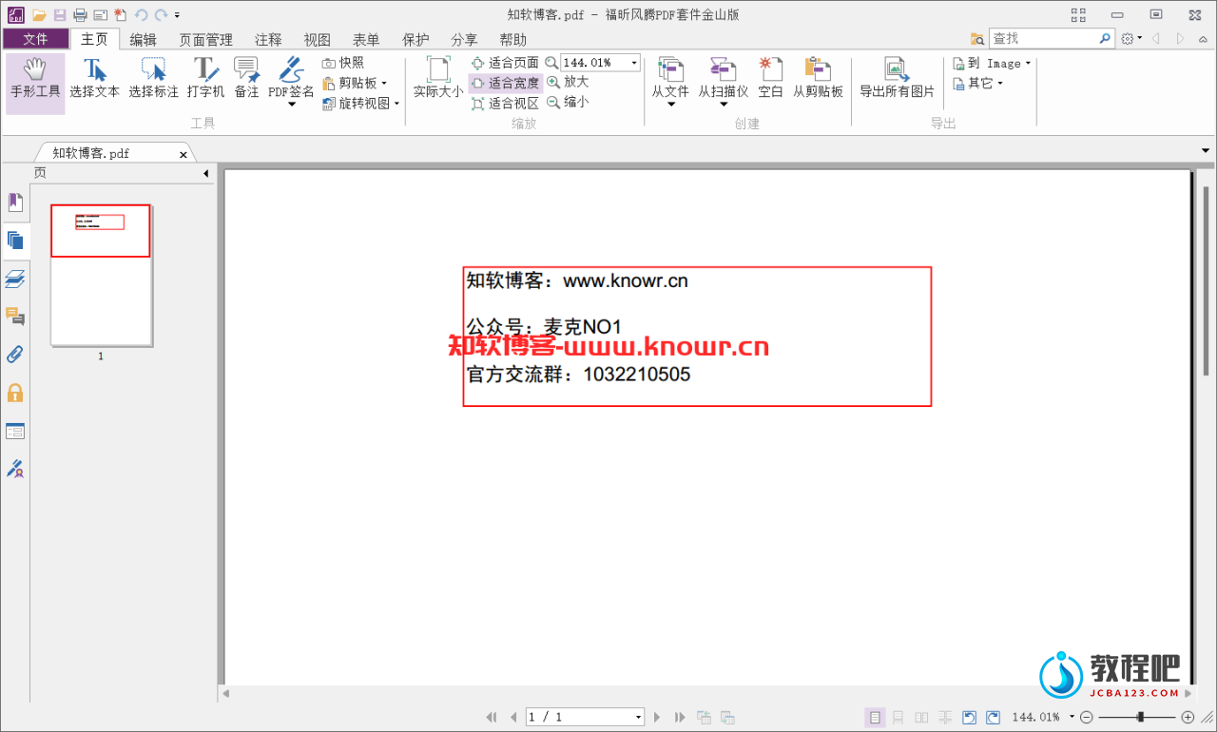Click the zoom plus button in the status bar
Screen dimensions: 1217x732
coord(1188,717)
